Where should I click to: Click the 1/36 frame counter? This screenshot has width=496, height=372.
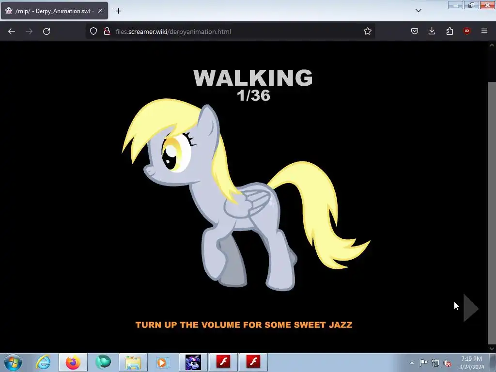click(x=253, y=95)
